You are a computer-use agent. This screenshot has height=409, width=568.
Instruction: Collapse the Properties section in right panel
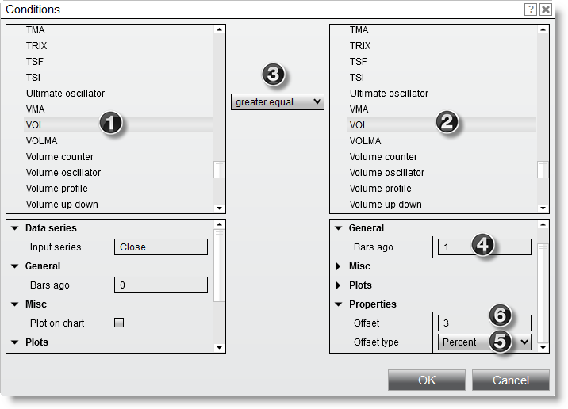point(337,304)
